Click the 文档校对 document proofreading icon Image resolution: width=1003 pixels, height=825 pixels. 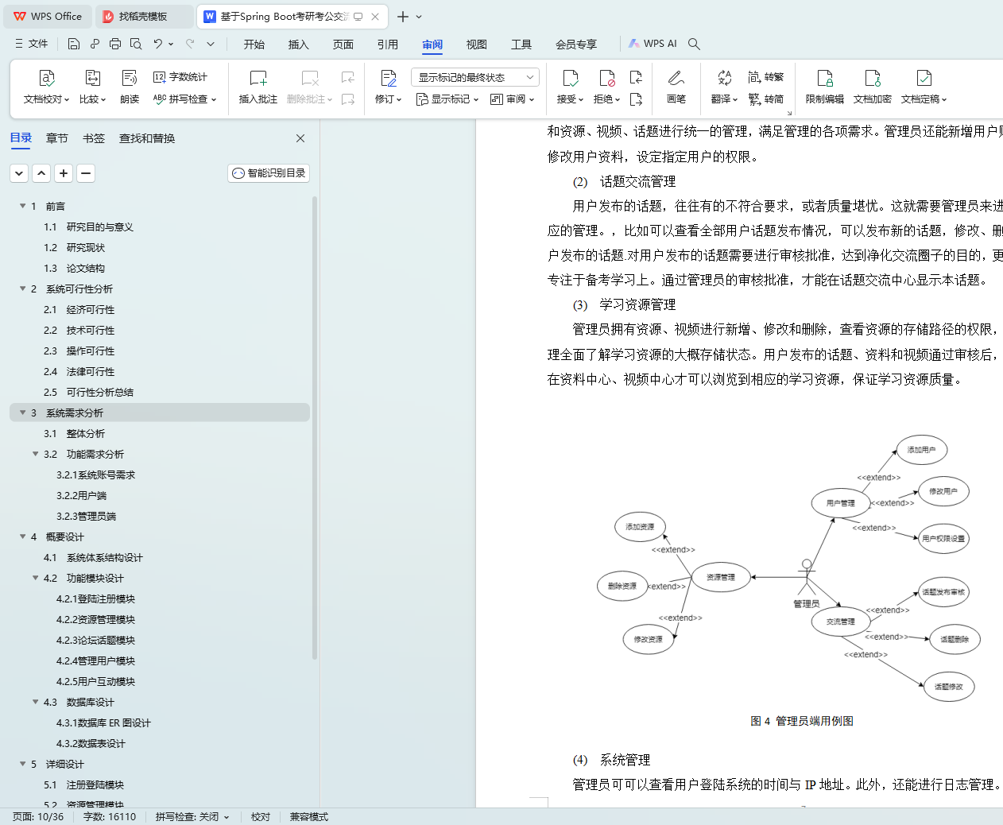coord(46,78)
